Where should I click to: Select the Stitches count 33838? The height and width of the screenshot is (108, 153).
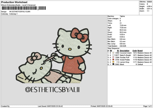(x=149, y=2)
